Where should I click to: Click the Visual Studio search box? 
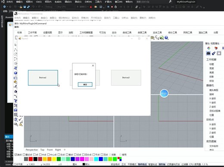pos(153,2)
